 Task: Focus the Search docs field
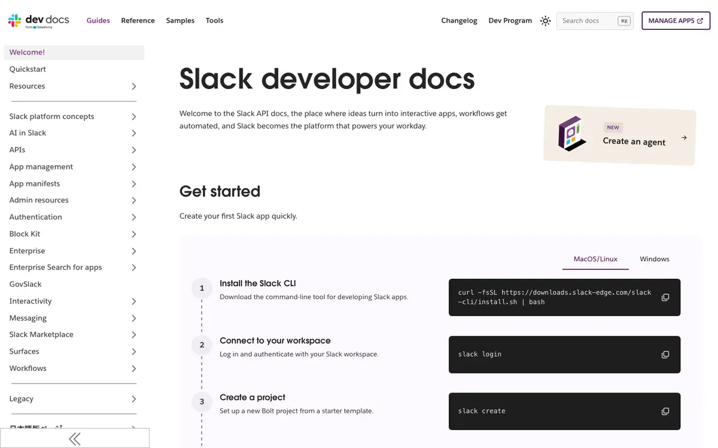coord(595,21)
